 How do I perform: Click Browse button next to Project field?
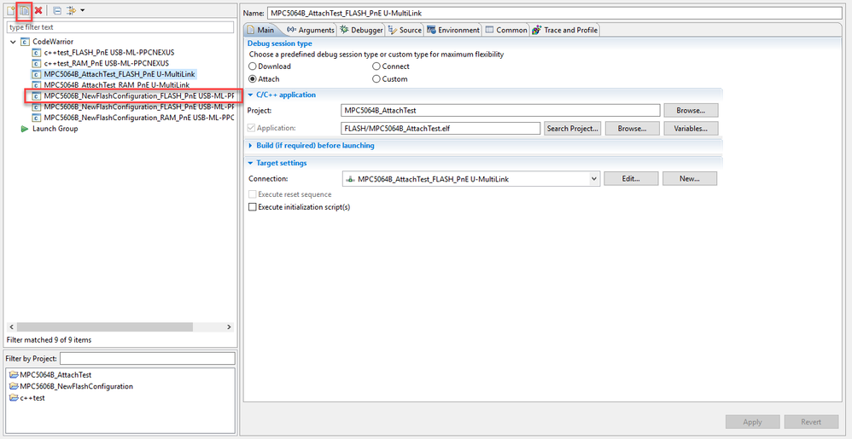691,110
